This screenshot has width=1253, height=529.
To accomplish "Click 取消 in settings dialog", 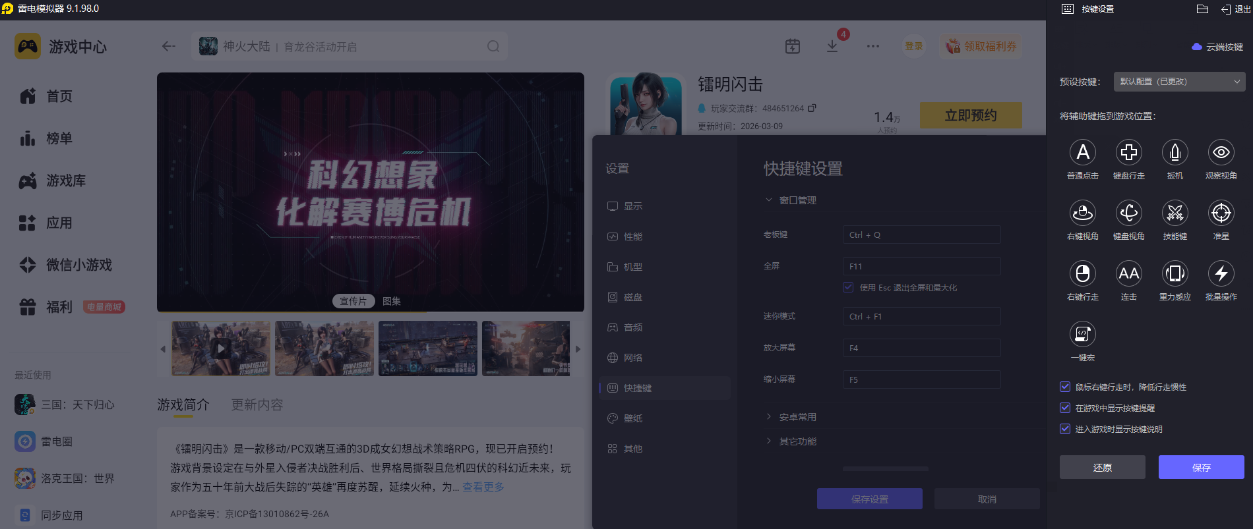I will (x=987, y=499).
